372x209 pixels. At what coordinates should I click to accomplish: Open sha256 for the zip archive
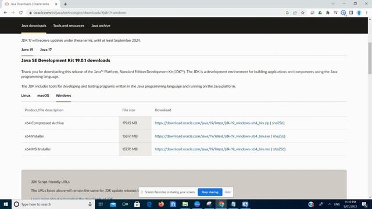point(278,123)
